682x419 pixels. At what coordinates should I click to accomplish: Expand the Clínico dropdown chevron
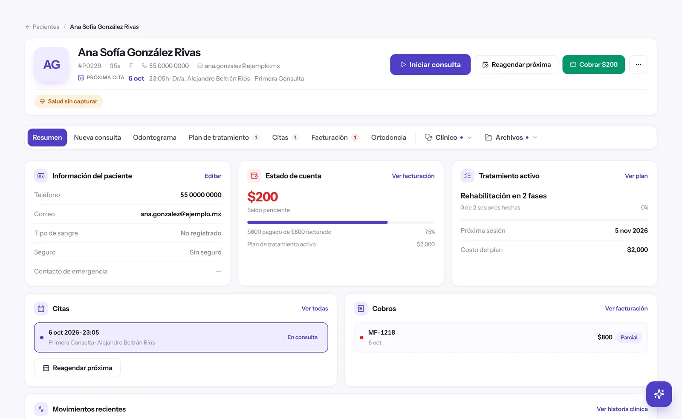pyautogui.click(x=470, y=138)
